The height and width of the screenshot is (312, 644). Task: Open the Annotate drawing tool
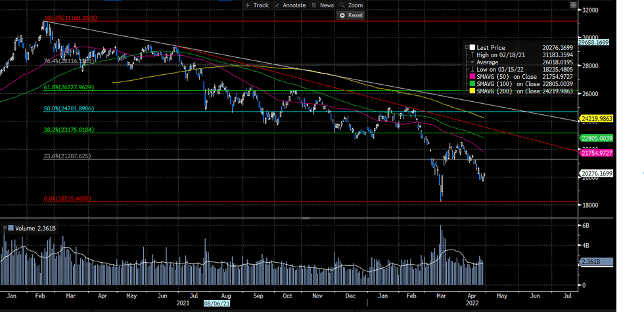coord(288,5)
